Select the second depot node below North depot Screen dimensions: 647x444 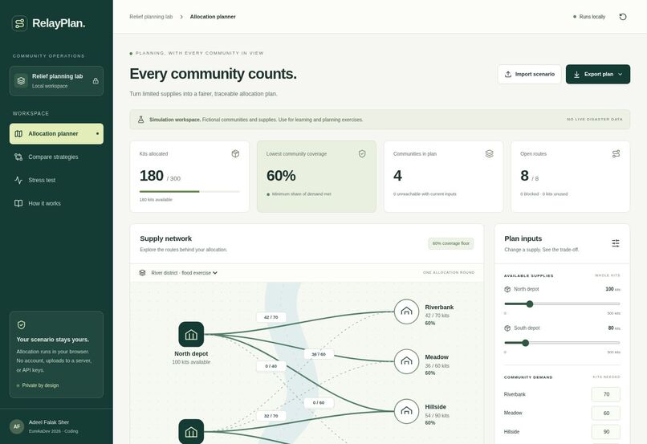coord(191,432)
